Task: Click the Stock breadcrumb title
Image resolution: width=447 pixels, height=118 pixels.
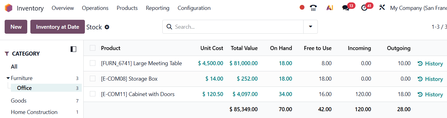Action: click(94, 27)
